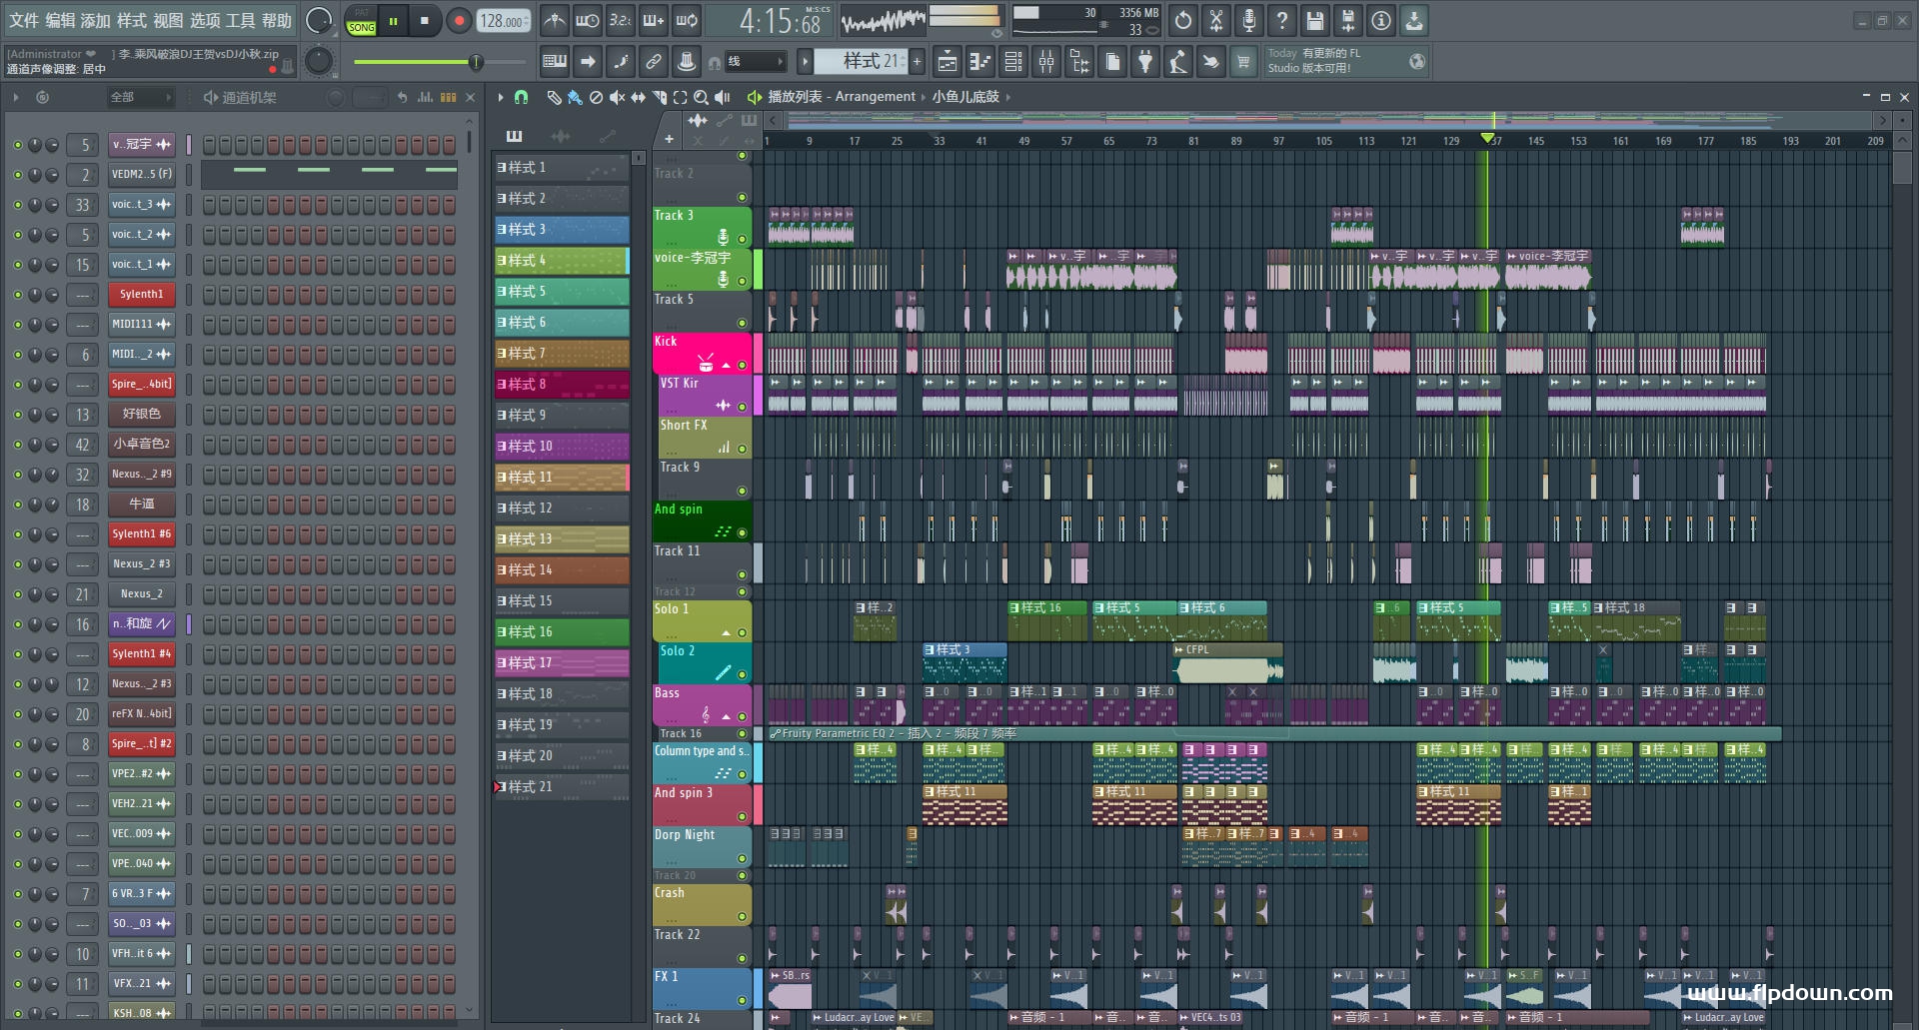This screenshot has height=1030, width=1919.
Task: Toggle PAT/SONG mode switch
Action: [361, 21]
